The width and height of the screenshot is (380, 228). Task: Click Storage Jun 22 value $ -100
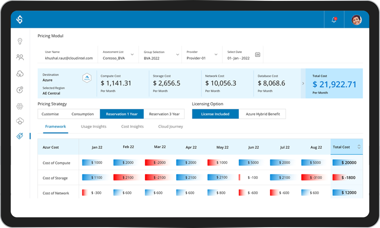click(x=253, y=177)
